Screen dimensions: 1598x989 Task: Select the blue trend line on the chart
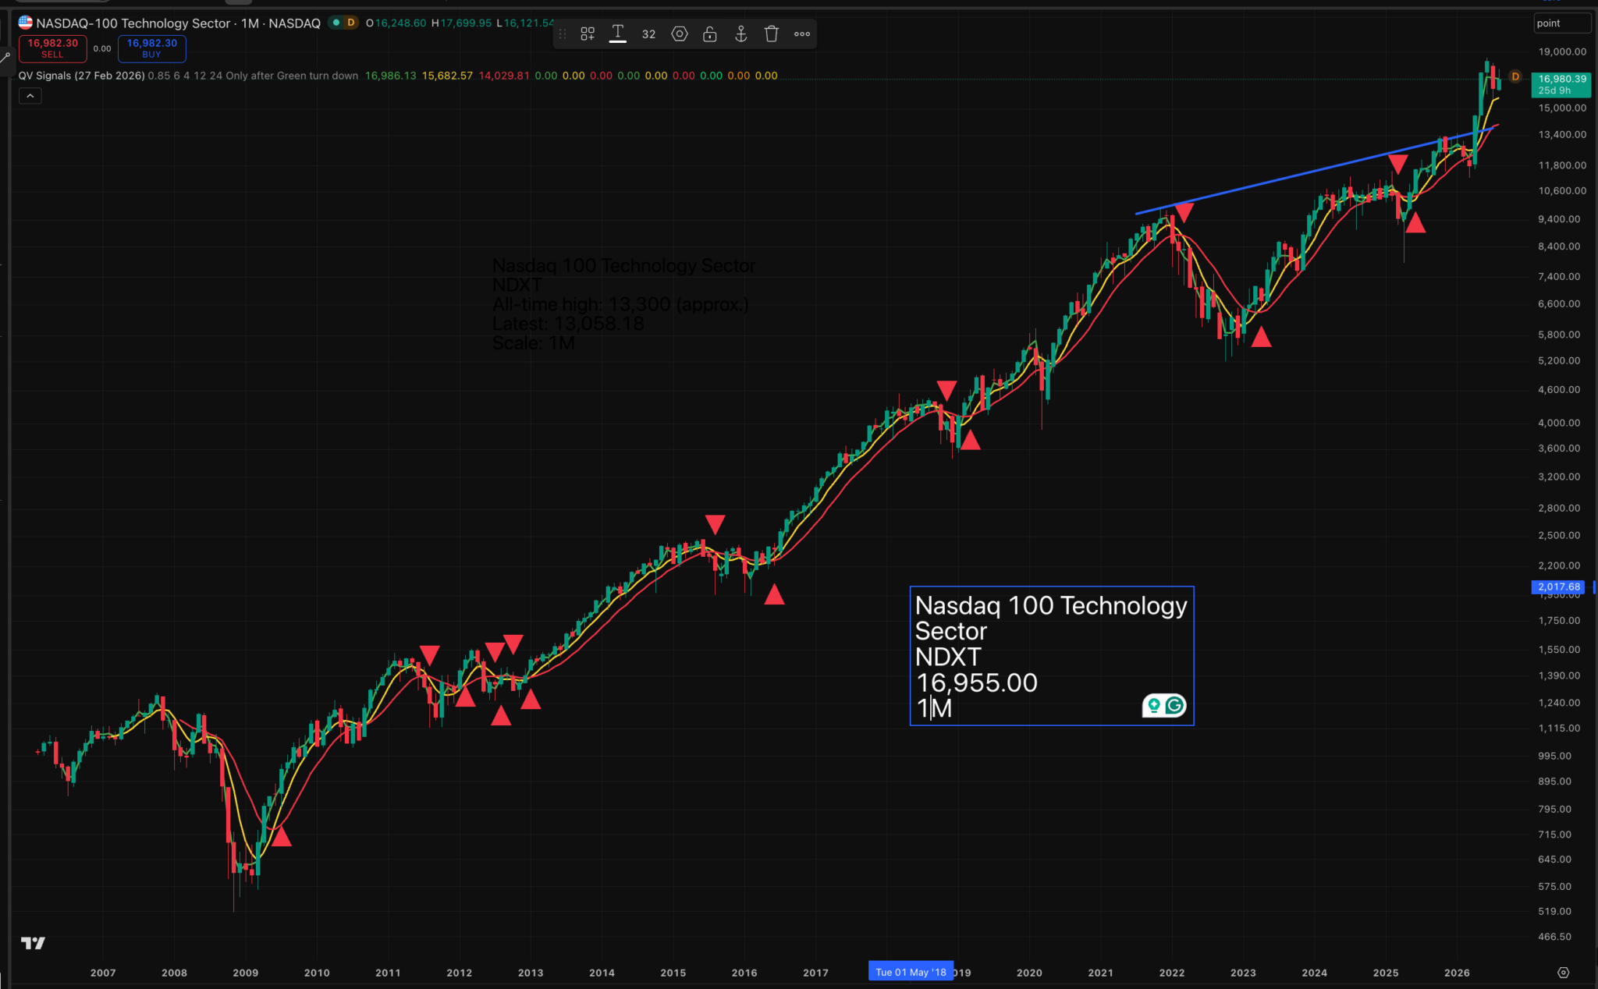(x=1315, y=169)
